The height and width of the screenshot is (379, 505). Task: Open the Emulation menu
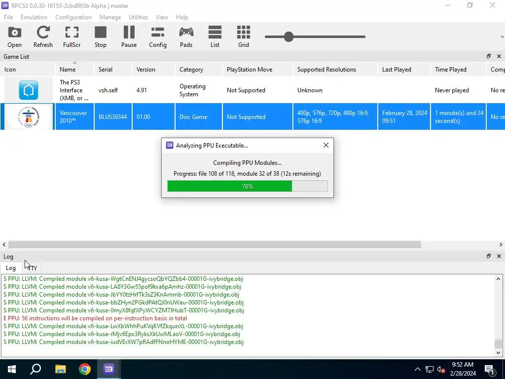[x=34, y=17]
